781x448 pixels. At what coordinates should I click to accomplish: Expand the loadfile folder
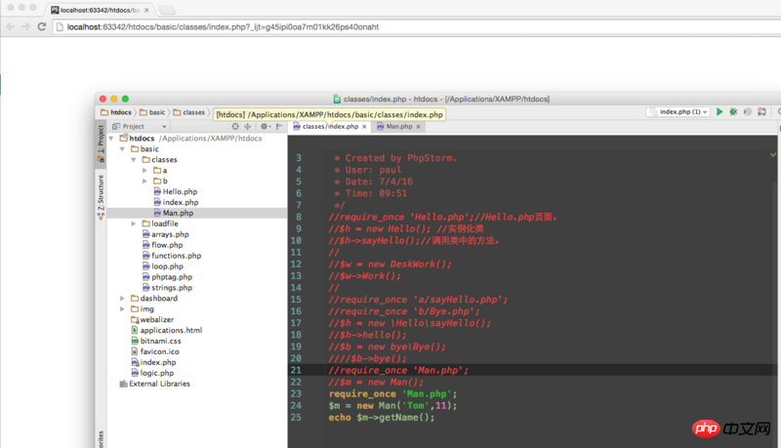tap(134, 224)
